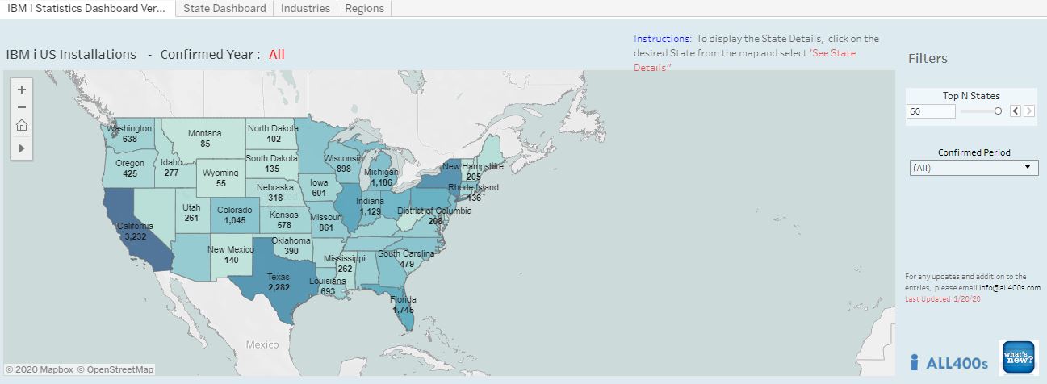Select Idaho on the map
The height and width of the screenshot is (384, 1047).
coord(171,167)
